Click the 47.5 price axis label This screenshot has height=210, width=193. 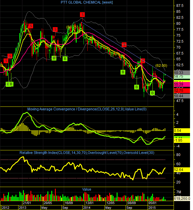coord(180,101)
